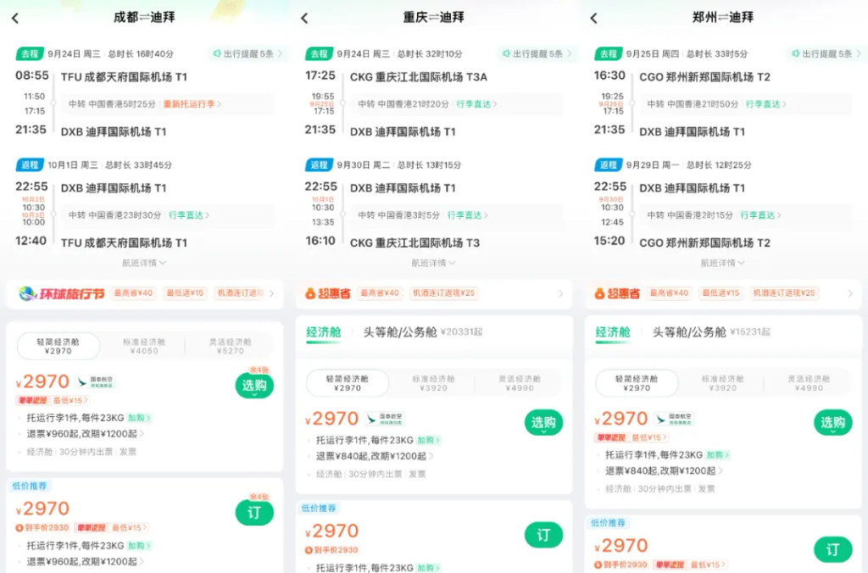Tap 选购 button on the 郑州 screen
868x573 pixels.
coord(833,423)
